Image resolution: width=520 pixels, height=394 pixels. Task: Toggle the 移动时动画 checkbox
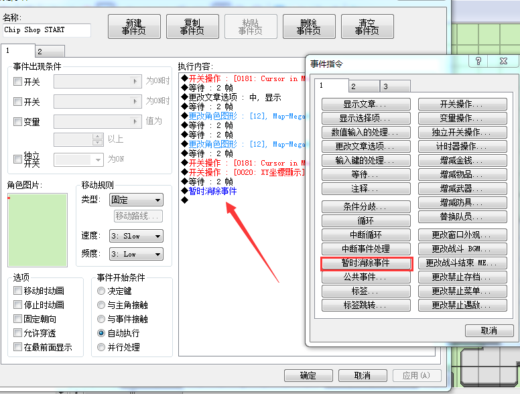[x=17, y=291]
